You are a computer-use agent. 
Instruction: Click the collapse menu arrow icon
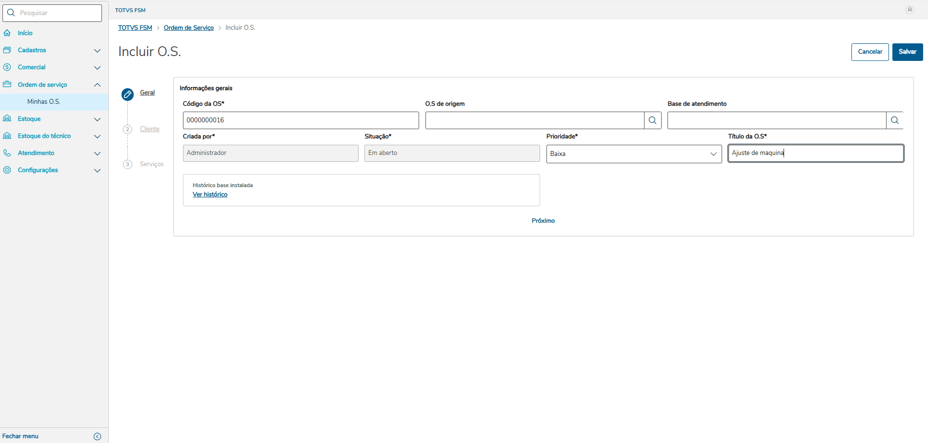click(x=97, y=436)
